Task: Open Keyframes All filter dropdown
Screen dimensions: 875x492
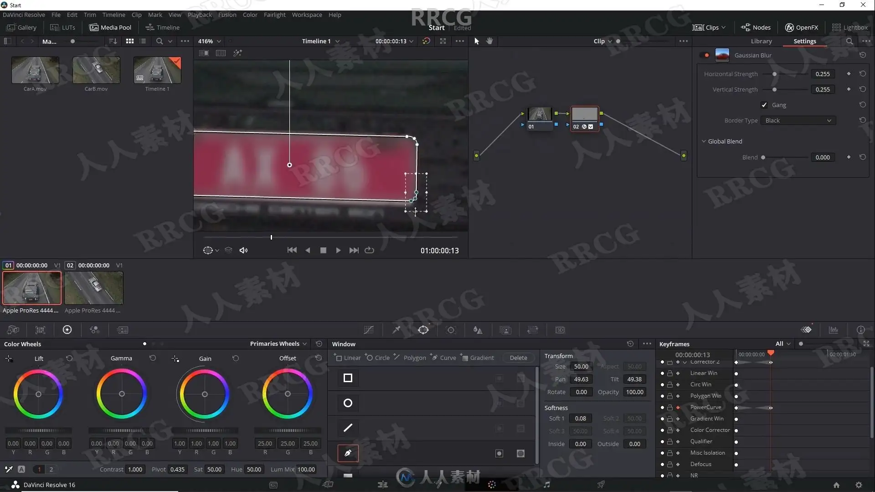Action: point(783,343)
